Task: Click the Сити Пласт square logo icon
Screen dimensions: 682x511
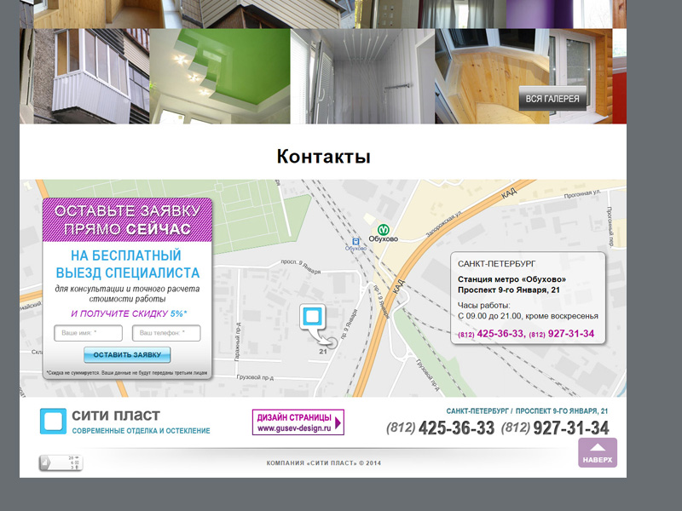Action: pyautogui.click(x=53, y=421)
